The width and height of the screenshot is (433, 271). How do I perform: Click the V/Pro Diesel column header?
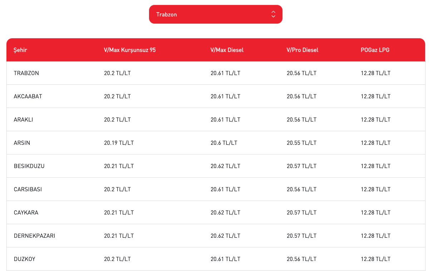(302, 50)
